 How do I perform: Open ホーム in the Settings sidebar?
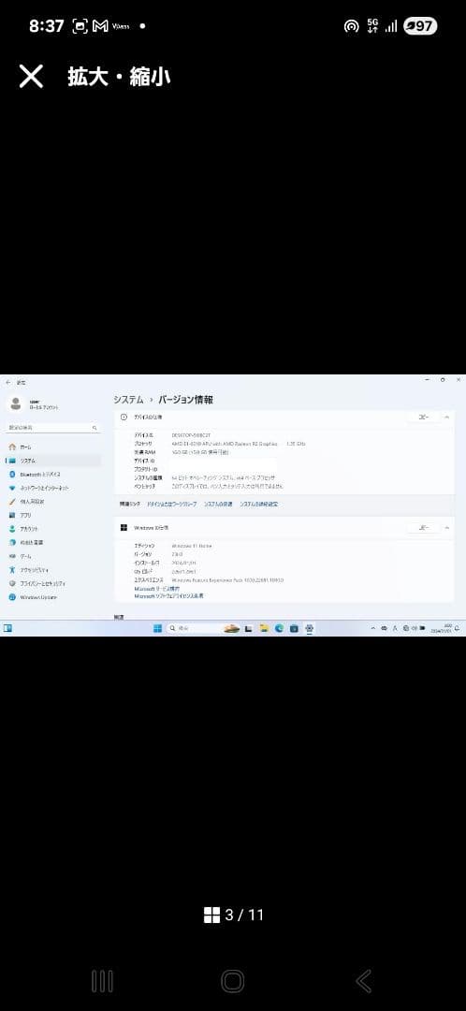[x=52, y=447]
